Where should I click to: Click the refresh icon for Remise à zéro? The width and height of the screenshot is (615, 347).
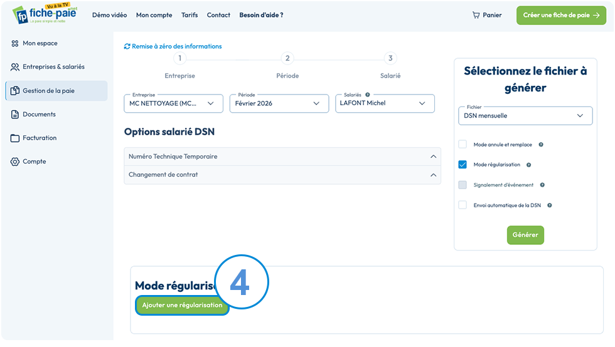[x=127, y=46]
